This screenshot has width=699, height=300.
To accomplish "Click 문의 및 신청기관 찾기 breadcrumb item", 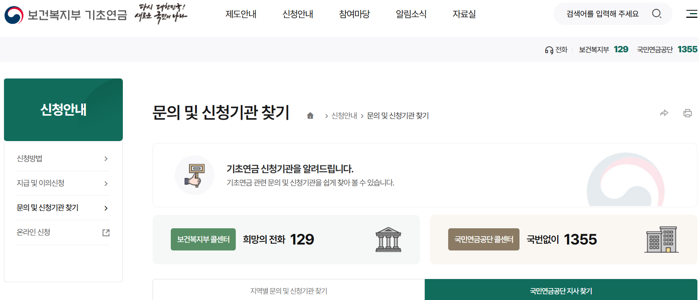I will pos(398,116).
